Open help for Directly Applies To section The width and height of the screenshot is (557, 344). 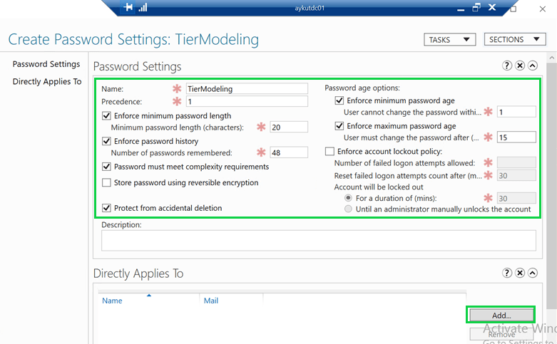click(x=507, y=273)
